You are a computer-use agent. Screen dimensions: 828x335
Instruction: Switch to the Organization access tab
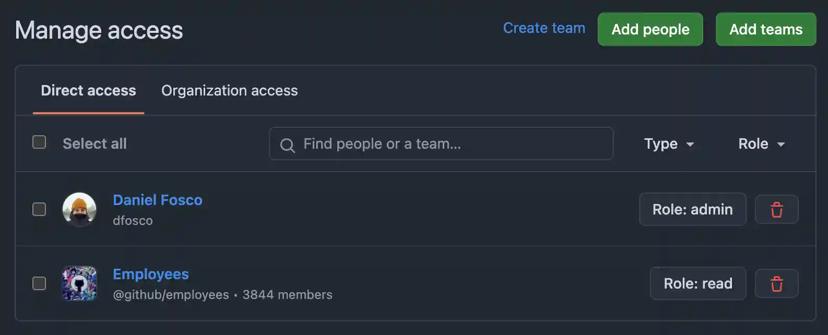point(229,91)
